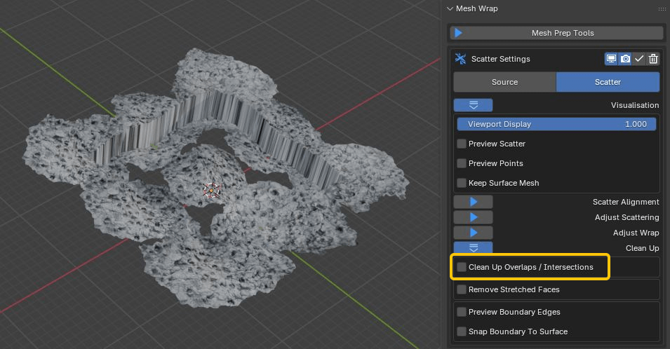Collapse the Visualisation section
670x349 pixels.
[473, 105]
